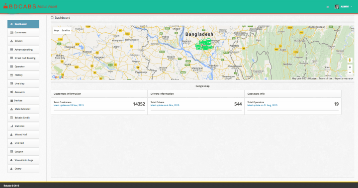Zoom in on the map
Viewport: 358px width, 188px height.
click(x=350, y=67)
